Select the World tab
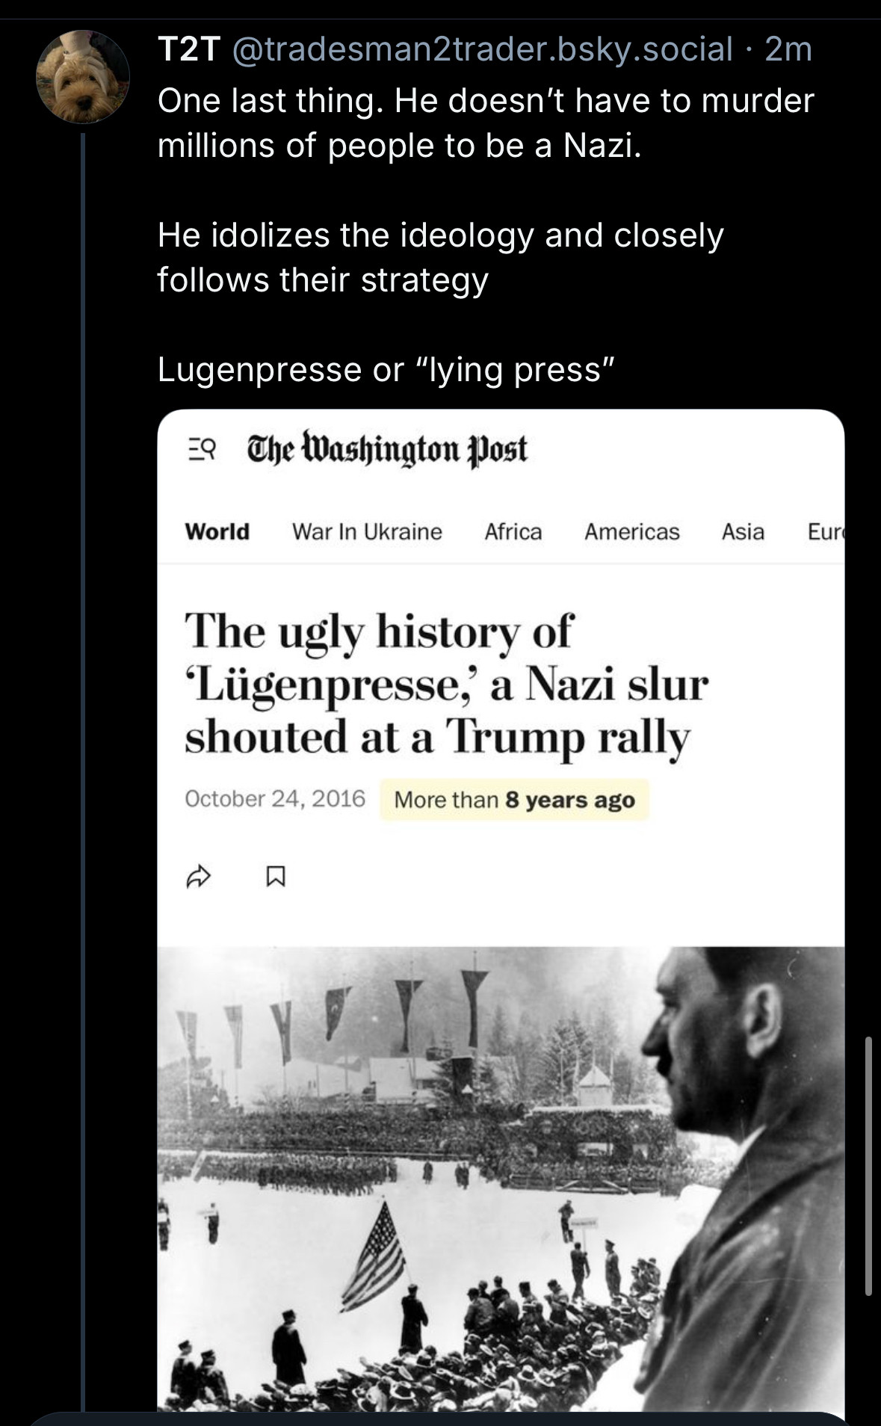Viewport: 881px width, 1426px height. point(217,531)
